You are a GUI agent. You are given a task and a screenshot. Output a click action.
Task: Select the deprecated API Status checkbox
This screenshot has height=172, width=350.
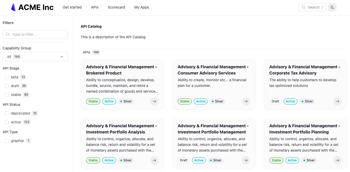coord(7,113)
